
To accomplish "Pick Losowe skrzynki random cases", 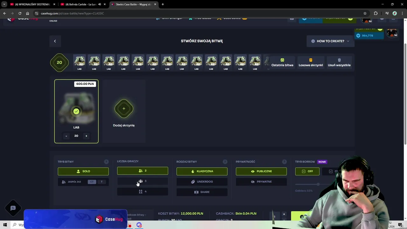I will (x=311, y=63).
